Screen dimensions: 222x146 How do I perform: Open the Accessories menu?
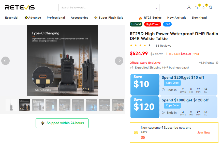(x=79, y=18)
